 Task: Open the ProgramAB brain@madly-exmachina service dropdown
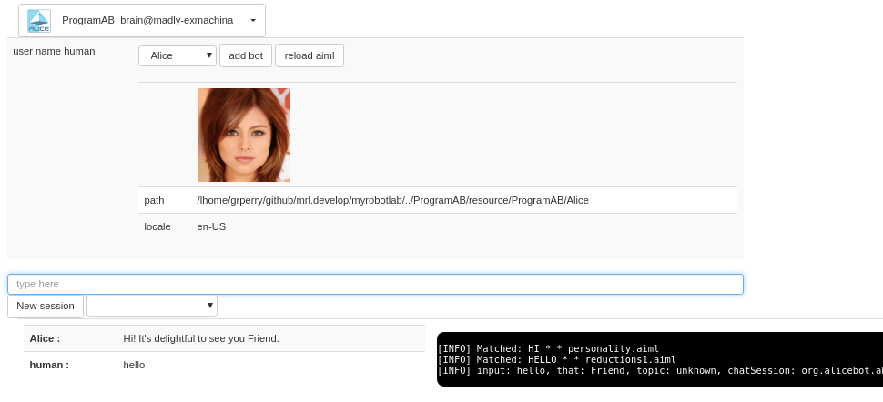coord(142,21)
